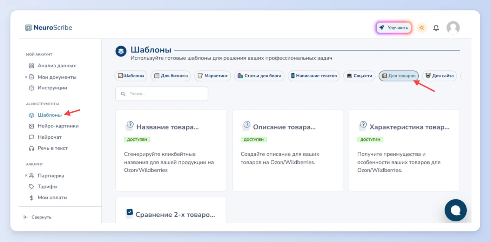Open the Сравнение 2-х товаров template title
The width and height of the screenshot is (491, 242).
[175, 215]
